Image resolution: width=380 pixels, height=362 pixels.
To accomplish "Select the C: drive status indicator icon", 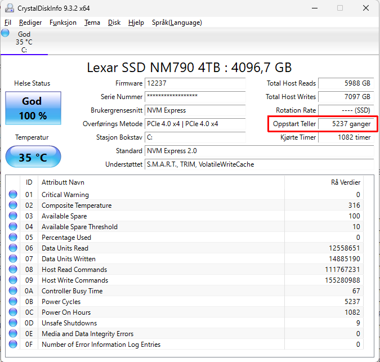I will pos(5,33).
